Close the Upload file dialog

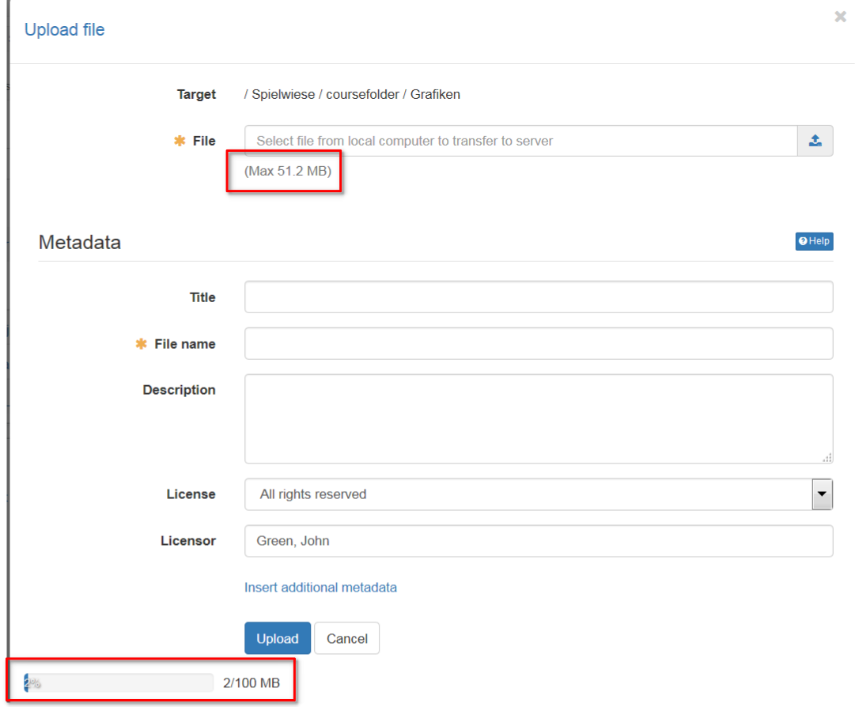840,17
